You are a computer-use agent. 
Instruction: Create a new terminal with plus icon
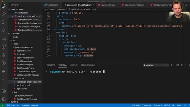[171, 65]
